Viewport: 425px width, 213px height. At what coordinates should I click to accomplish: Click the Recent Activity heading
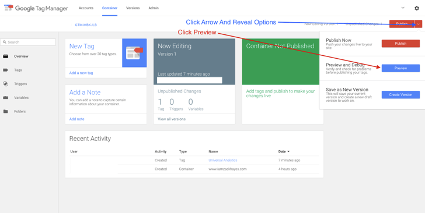tap(90, 139)
